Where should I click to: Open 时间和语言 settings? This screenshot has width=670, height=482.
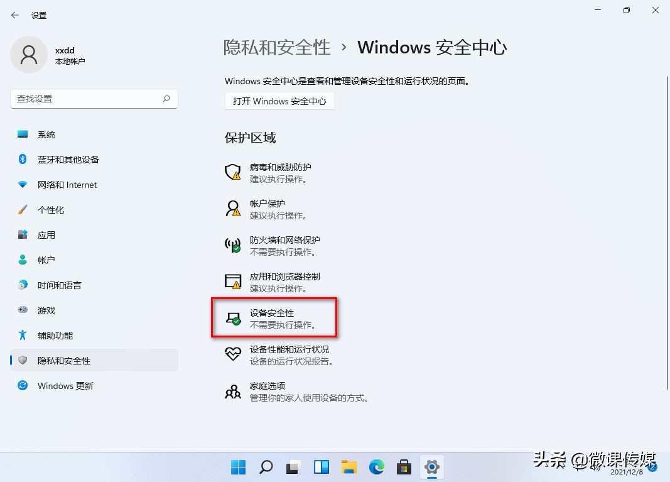94,285
